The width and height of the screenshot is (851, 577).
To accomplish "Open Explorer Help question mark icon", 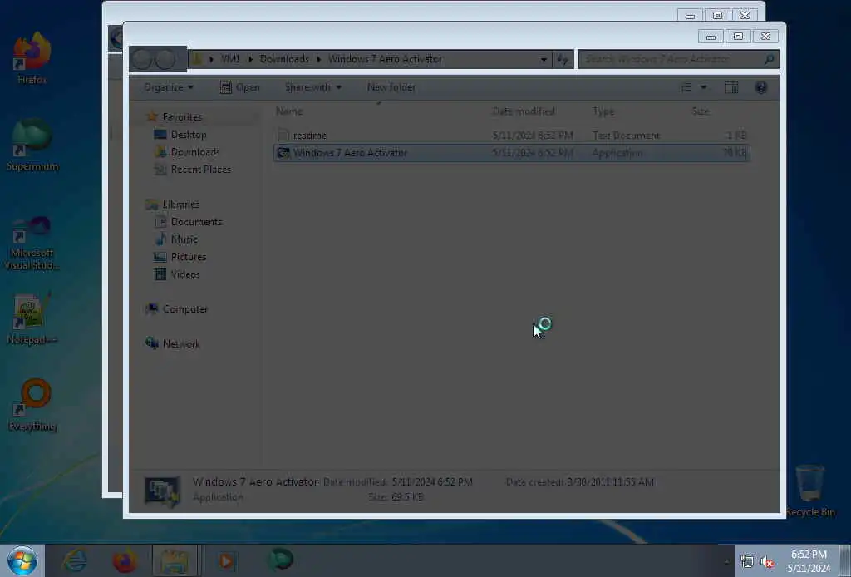I will tap(761, 87).
